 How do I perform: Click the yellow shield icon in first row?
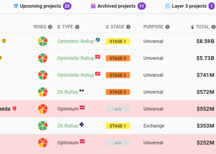point(4,41)
